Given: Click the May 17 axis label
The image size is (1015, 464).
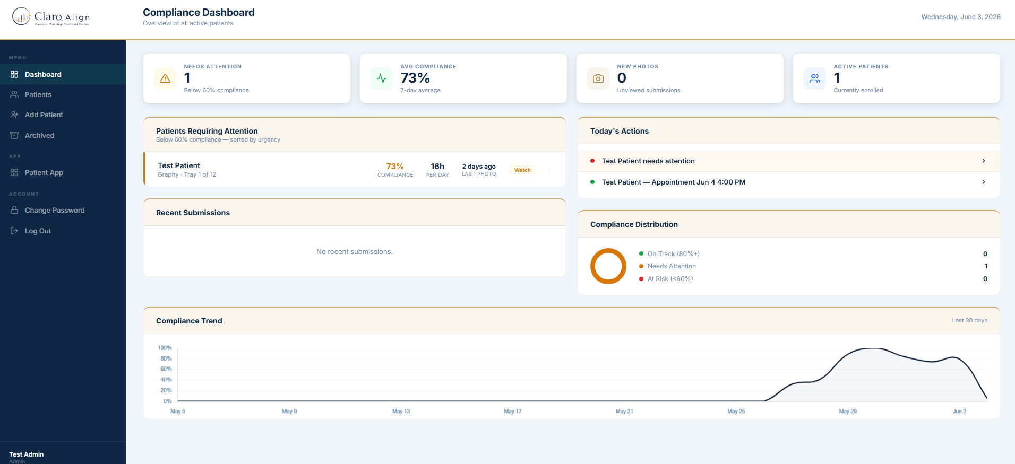Looking at the screenshot, I should pos(513,411).
